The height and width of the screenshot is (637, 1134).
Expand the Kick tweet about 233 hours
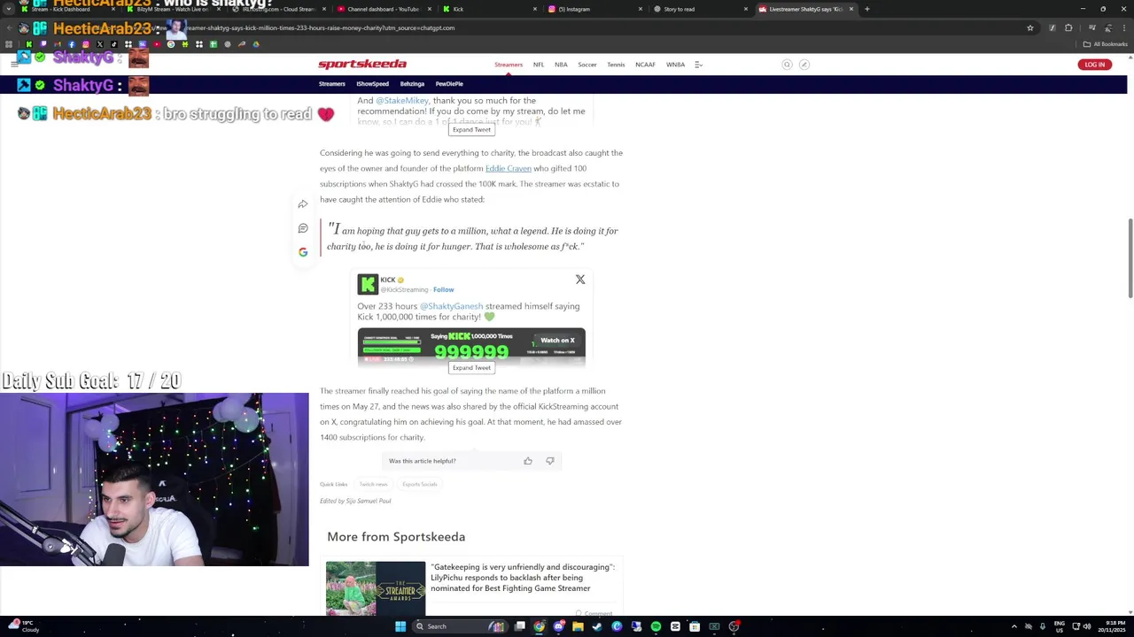(x=471, y=368)
